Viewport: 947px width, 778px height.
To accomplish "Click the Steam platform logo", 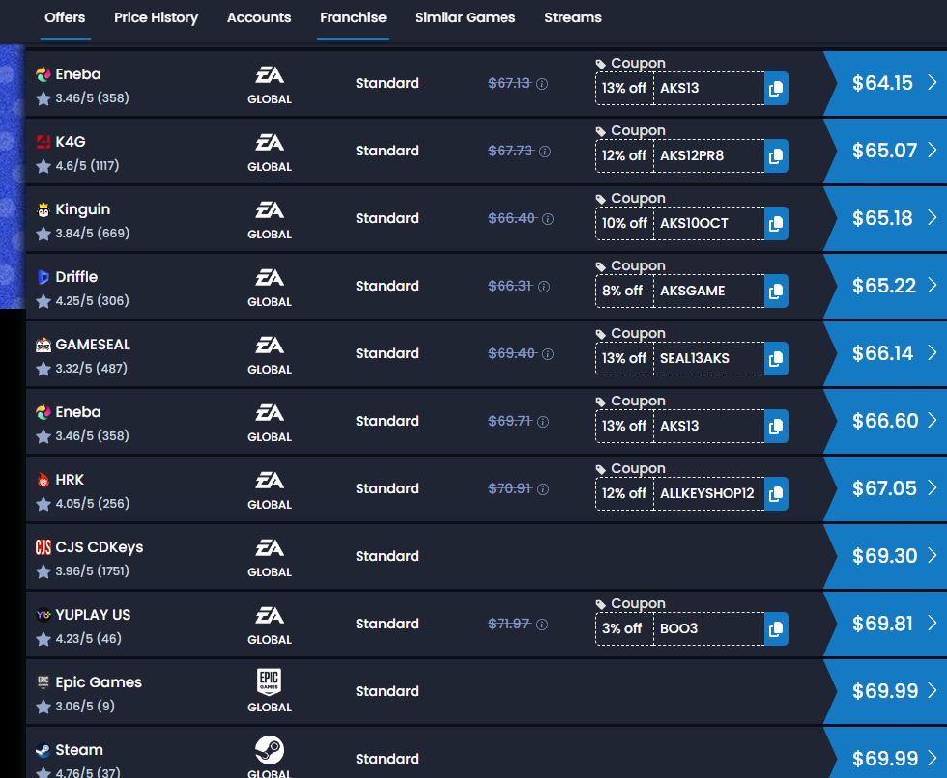I will point(270,750).
